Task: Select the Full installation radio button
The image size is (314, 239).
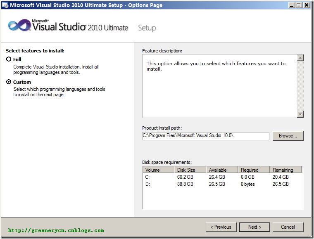Action: coord(9,59)
